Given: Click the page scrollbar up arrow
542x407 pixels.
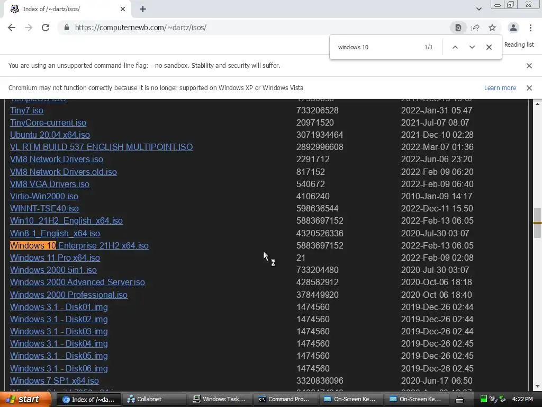Looking at the screenshot, I should click(537, 104).
